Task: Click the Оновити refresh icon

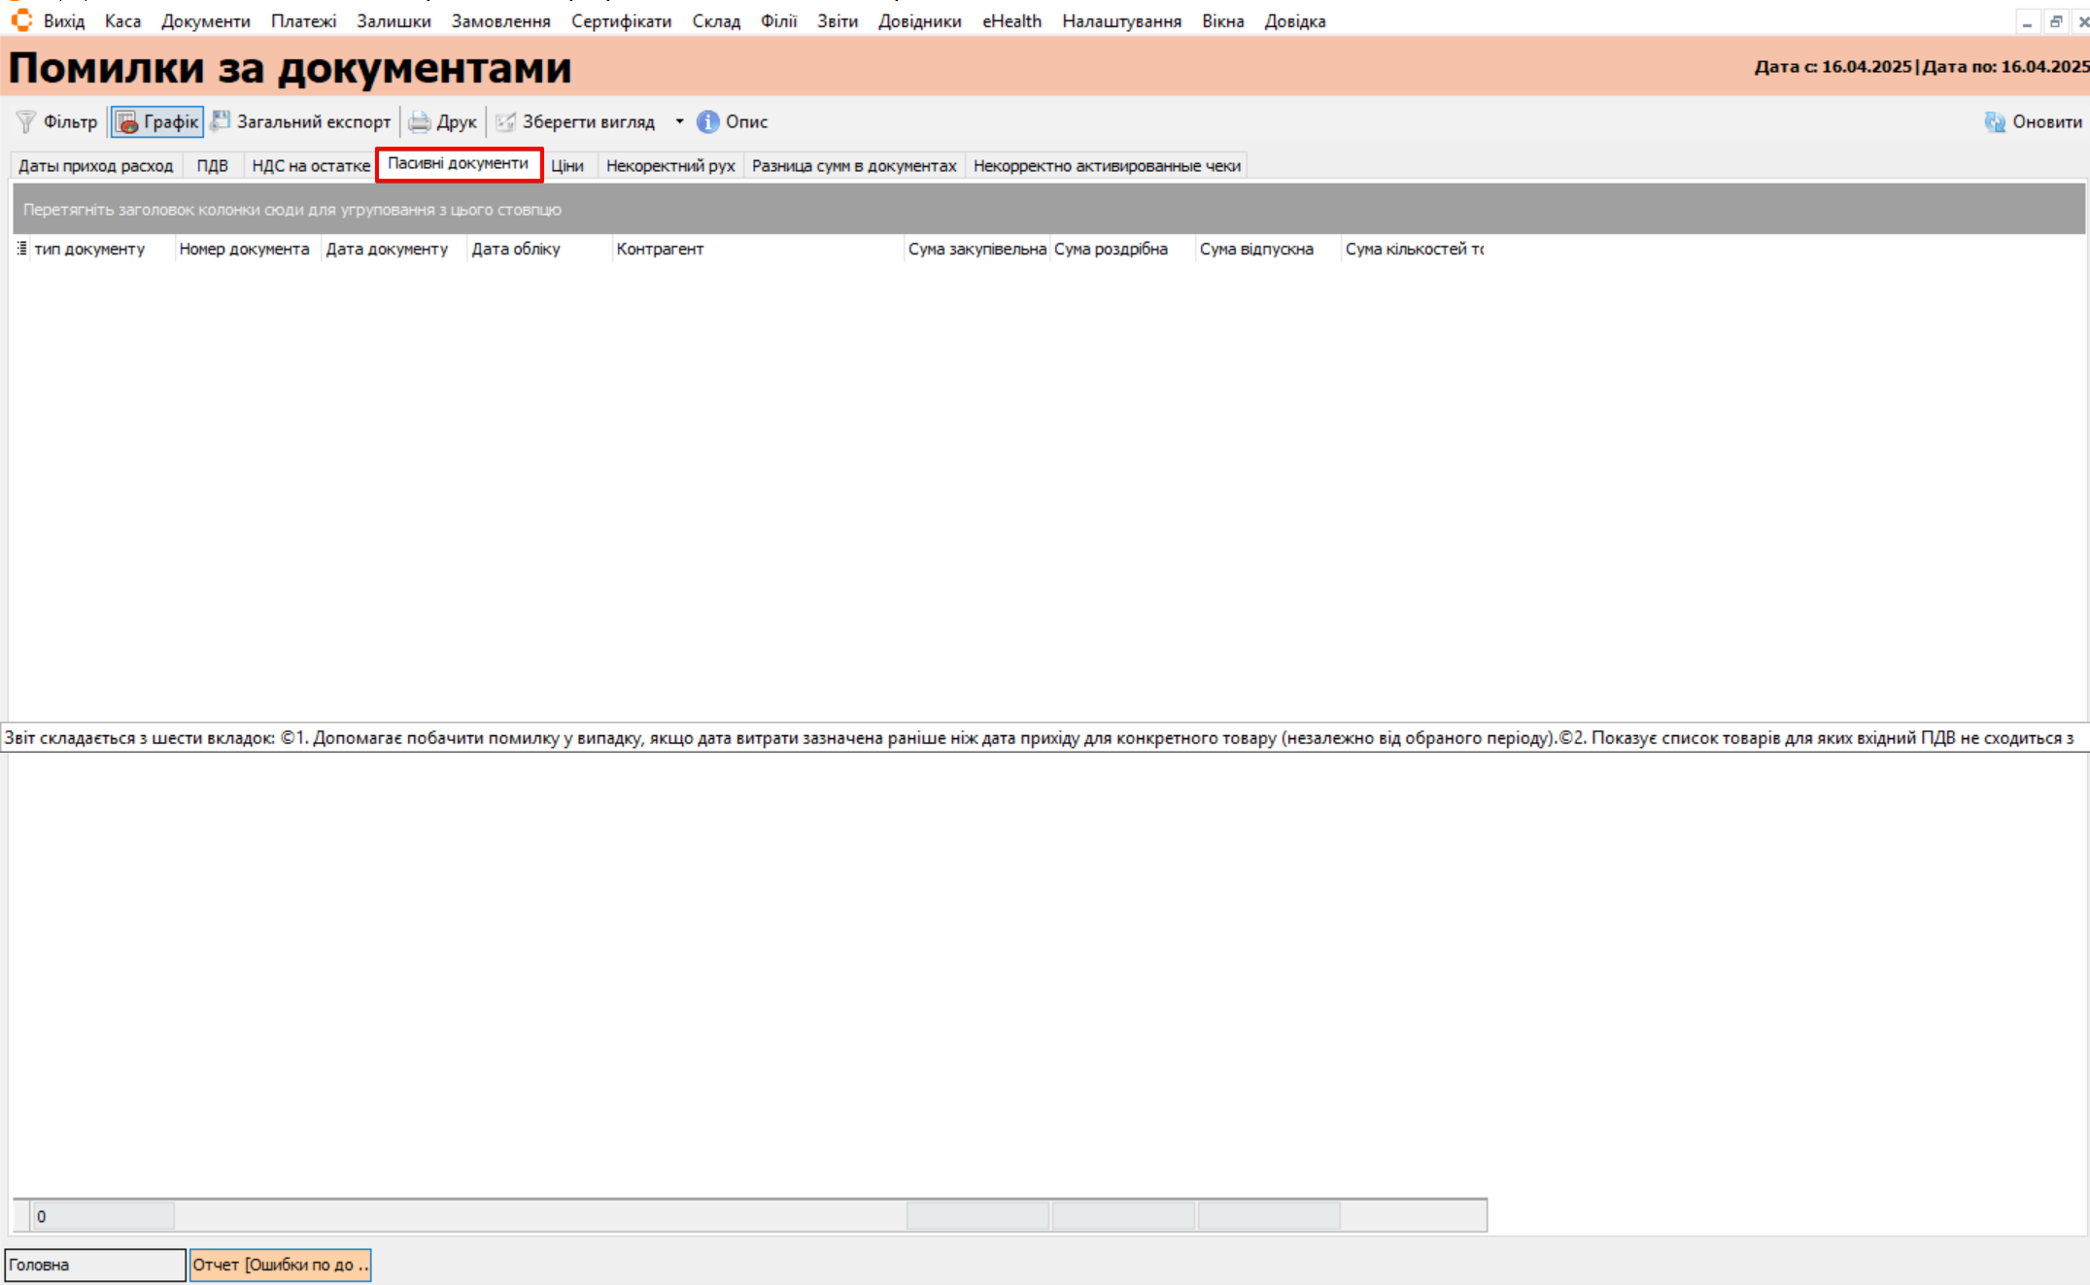Action: coord(1995,121)
